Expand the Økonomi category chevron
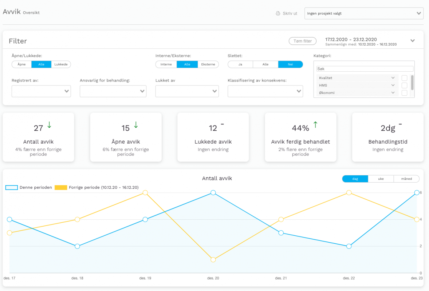 tap(393, 93)
